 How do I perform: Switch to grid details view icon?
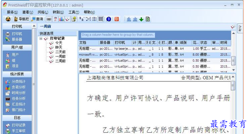(101, 19)
